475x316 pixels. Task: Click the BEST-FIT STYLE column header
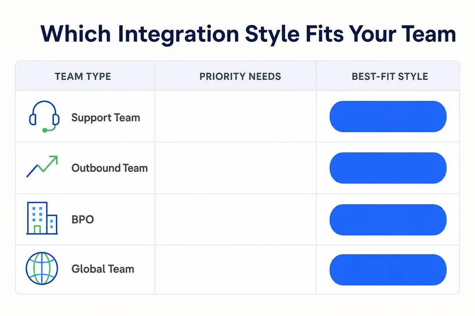click(390, 76)
